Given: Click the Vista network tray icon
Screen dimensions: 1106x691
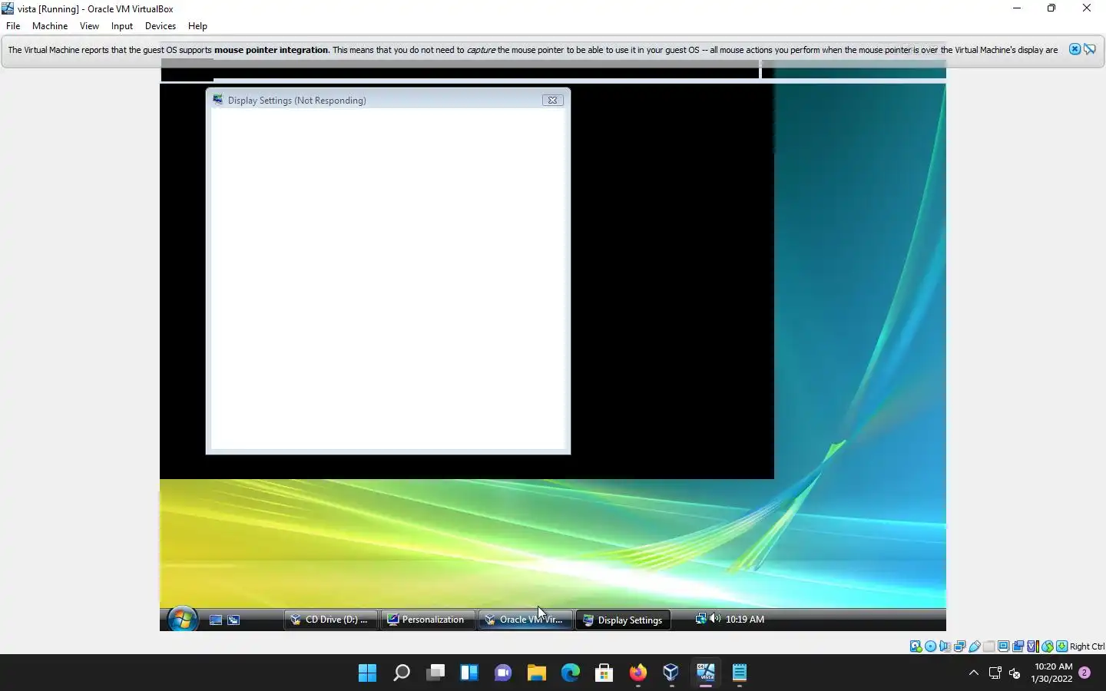Looking at the screenshot, I should 700,619.
